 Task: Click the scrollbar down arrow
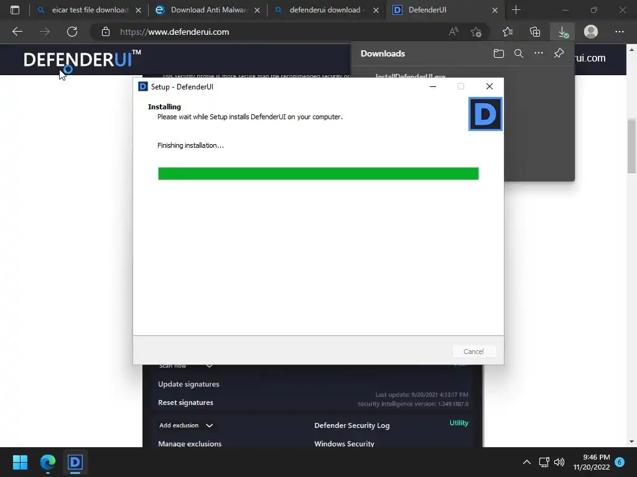[631, 442]
